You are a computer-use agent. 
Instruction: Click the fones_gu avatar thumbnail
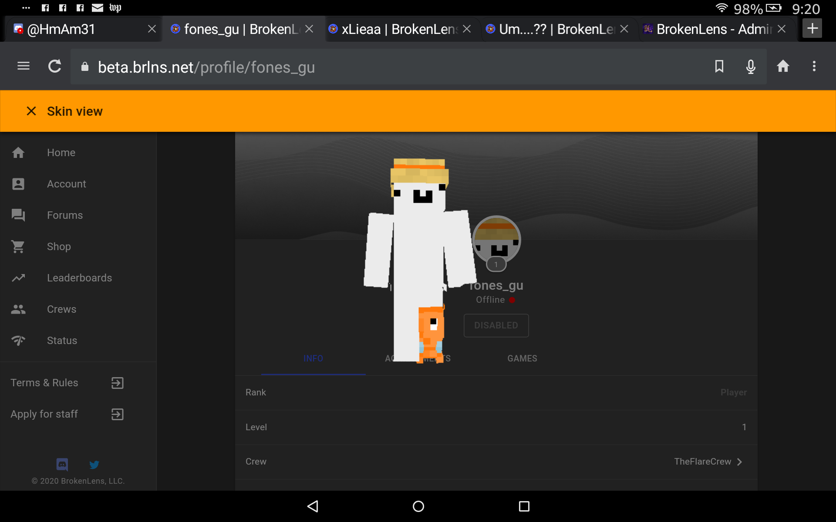pos(497,239)
